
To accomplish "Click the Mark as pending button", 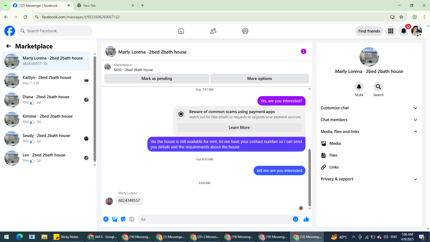I will coord(157,79).
